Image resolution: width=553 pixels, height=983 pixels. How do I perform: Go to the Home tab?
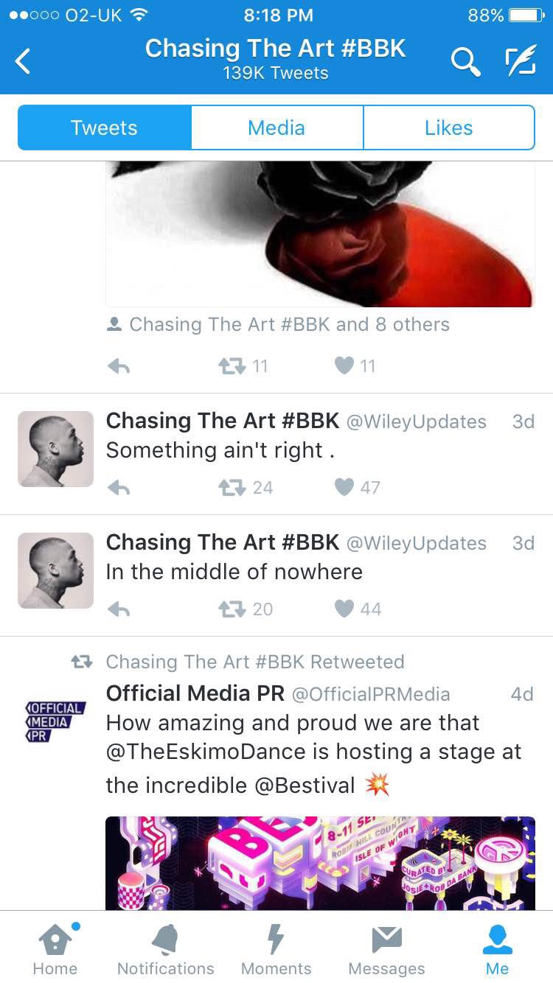pyautogui.click(x=55, y=950)
